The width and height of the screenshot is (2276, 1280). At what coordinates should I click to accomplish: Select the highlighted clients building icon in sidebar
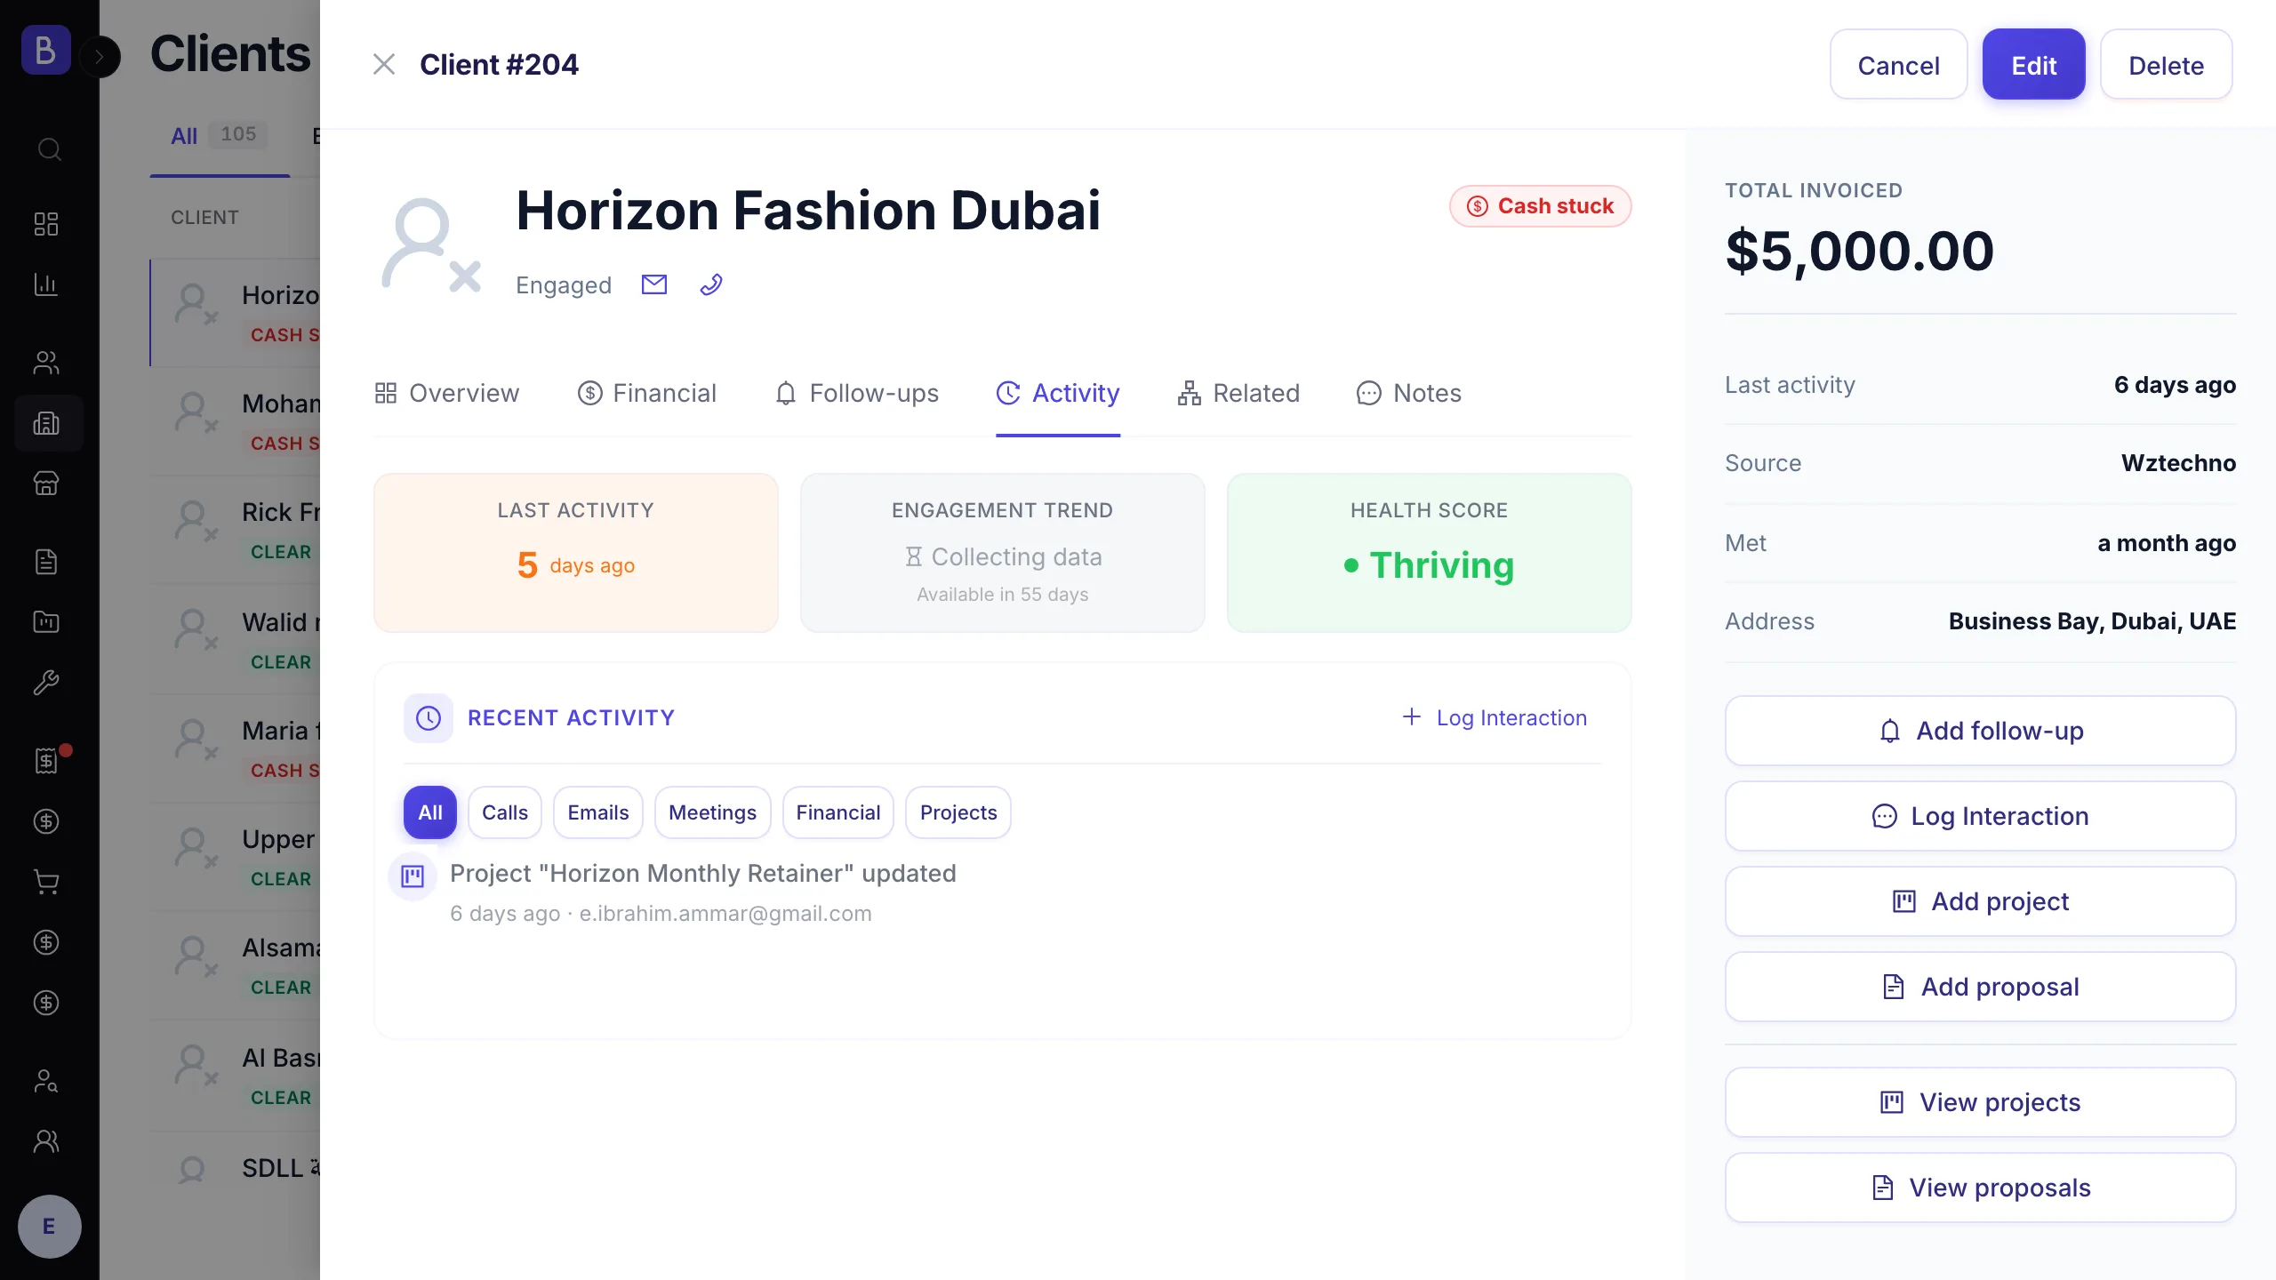[x=48, y=423]
